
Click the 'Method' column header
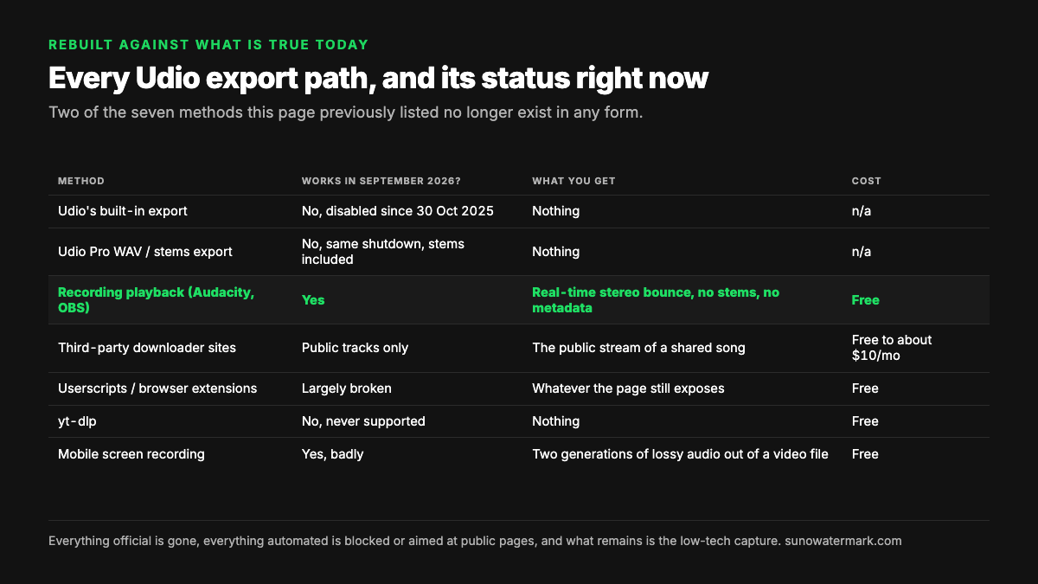click(x=81, y=181)
